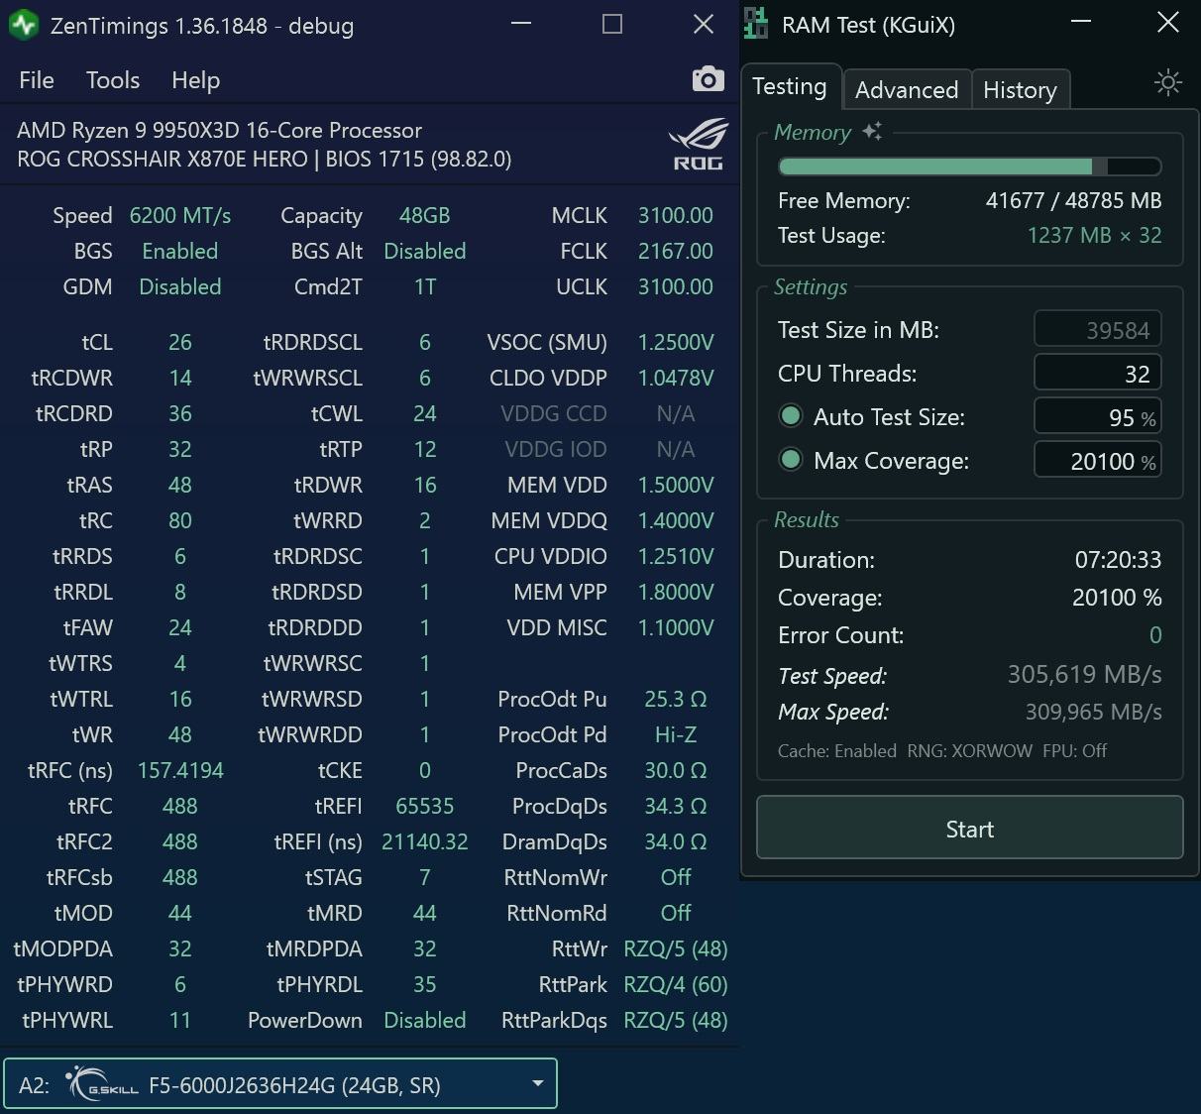Click the CPU VDDIO value 1.2510V

tap(675, 556)
